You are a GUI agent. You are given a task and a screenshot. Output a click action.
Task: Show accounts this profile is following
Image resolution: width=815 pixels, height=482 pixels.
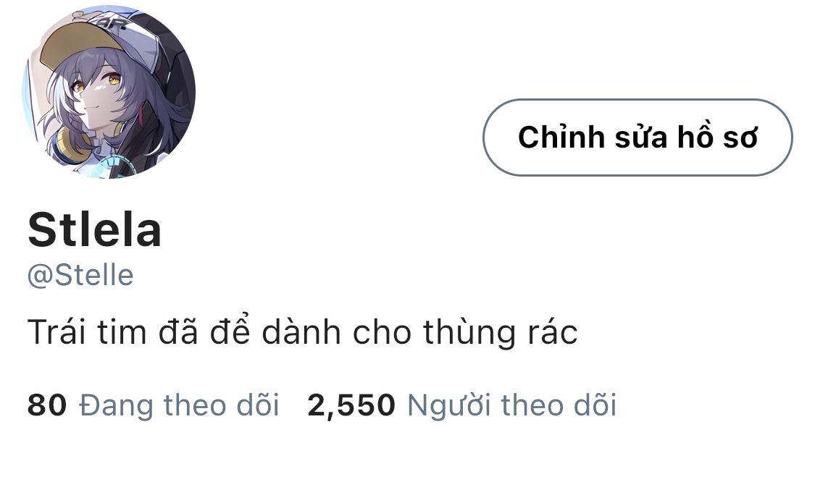154,405
